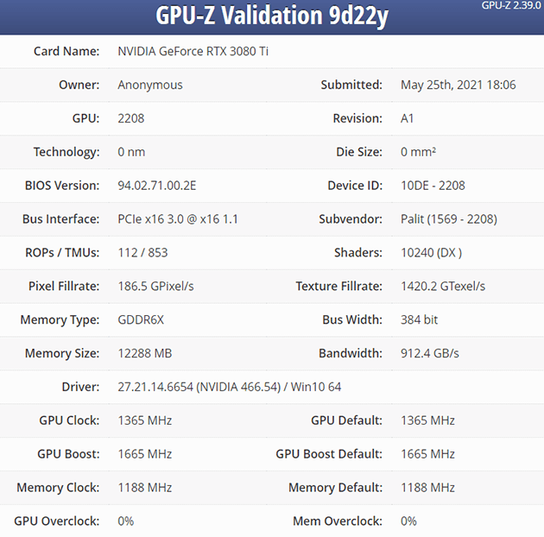This screenshot has height=537, width=544.
Task: Click shaders value '10240 (DX )'
Action: (431, 253)
